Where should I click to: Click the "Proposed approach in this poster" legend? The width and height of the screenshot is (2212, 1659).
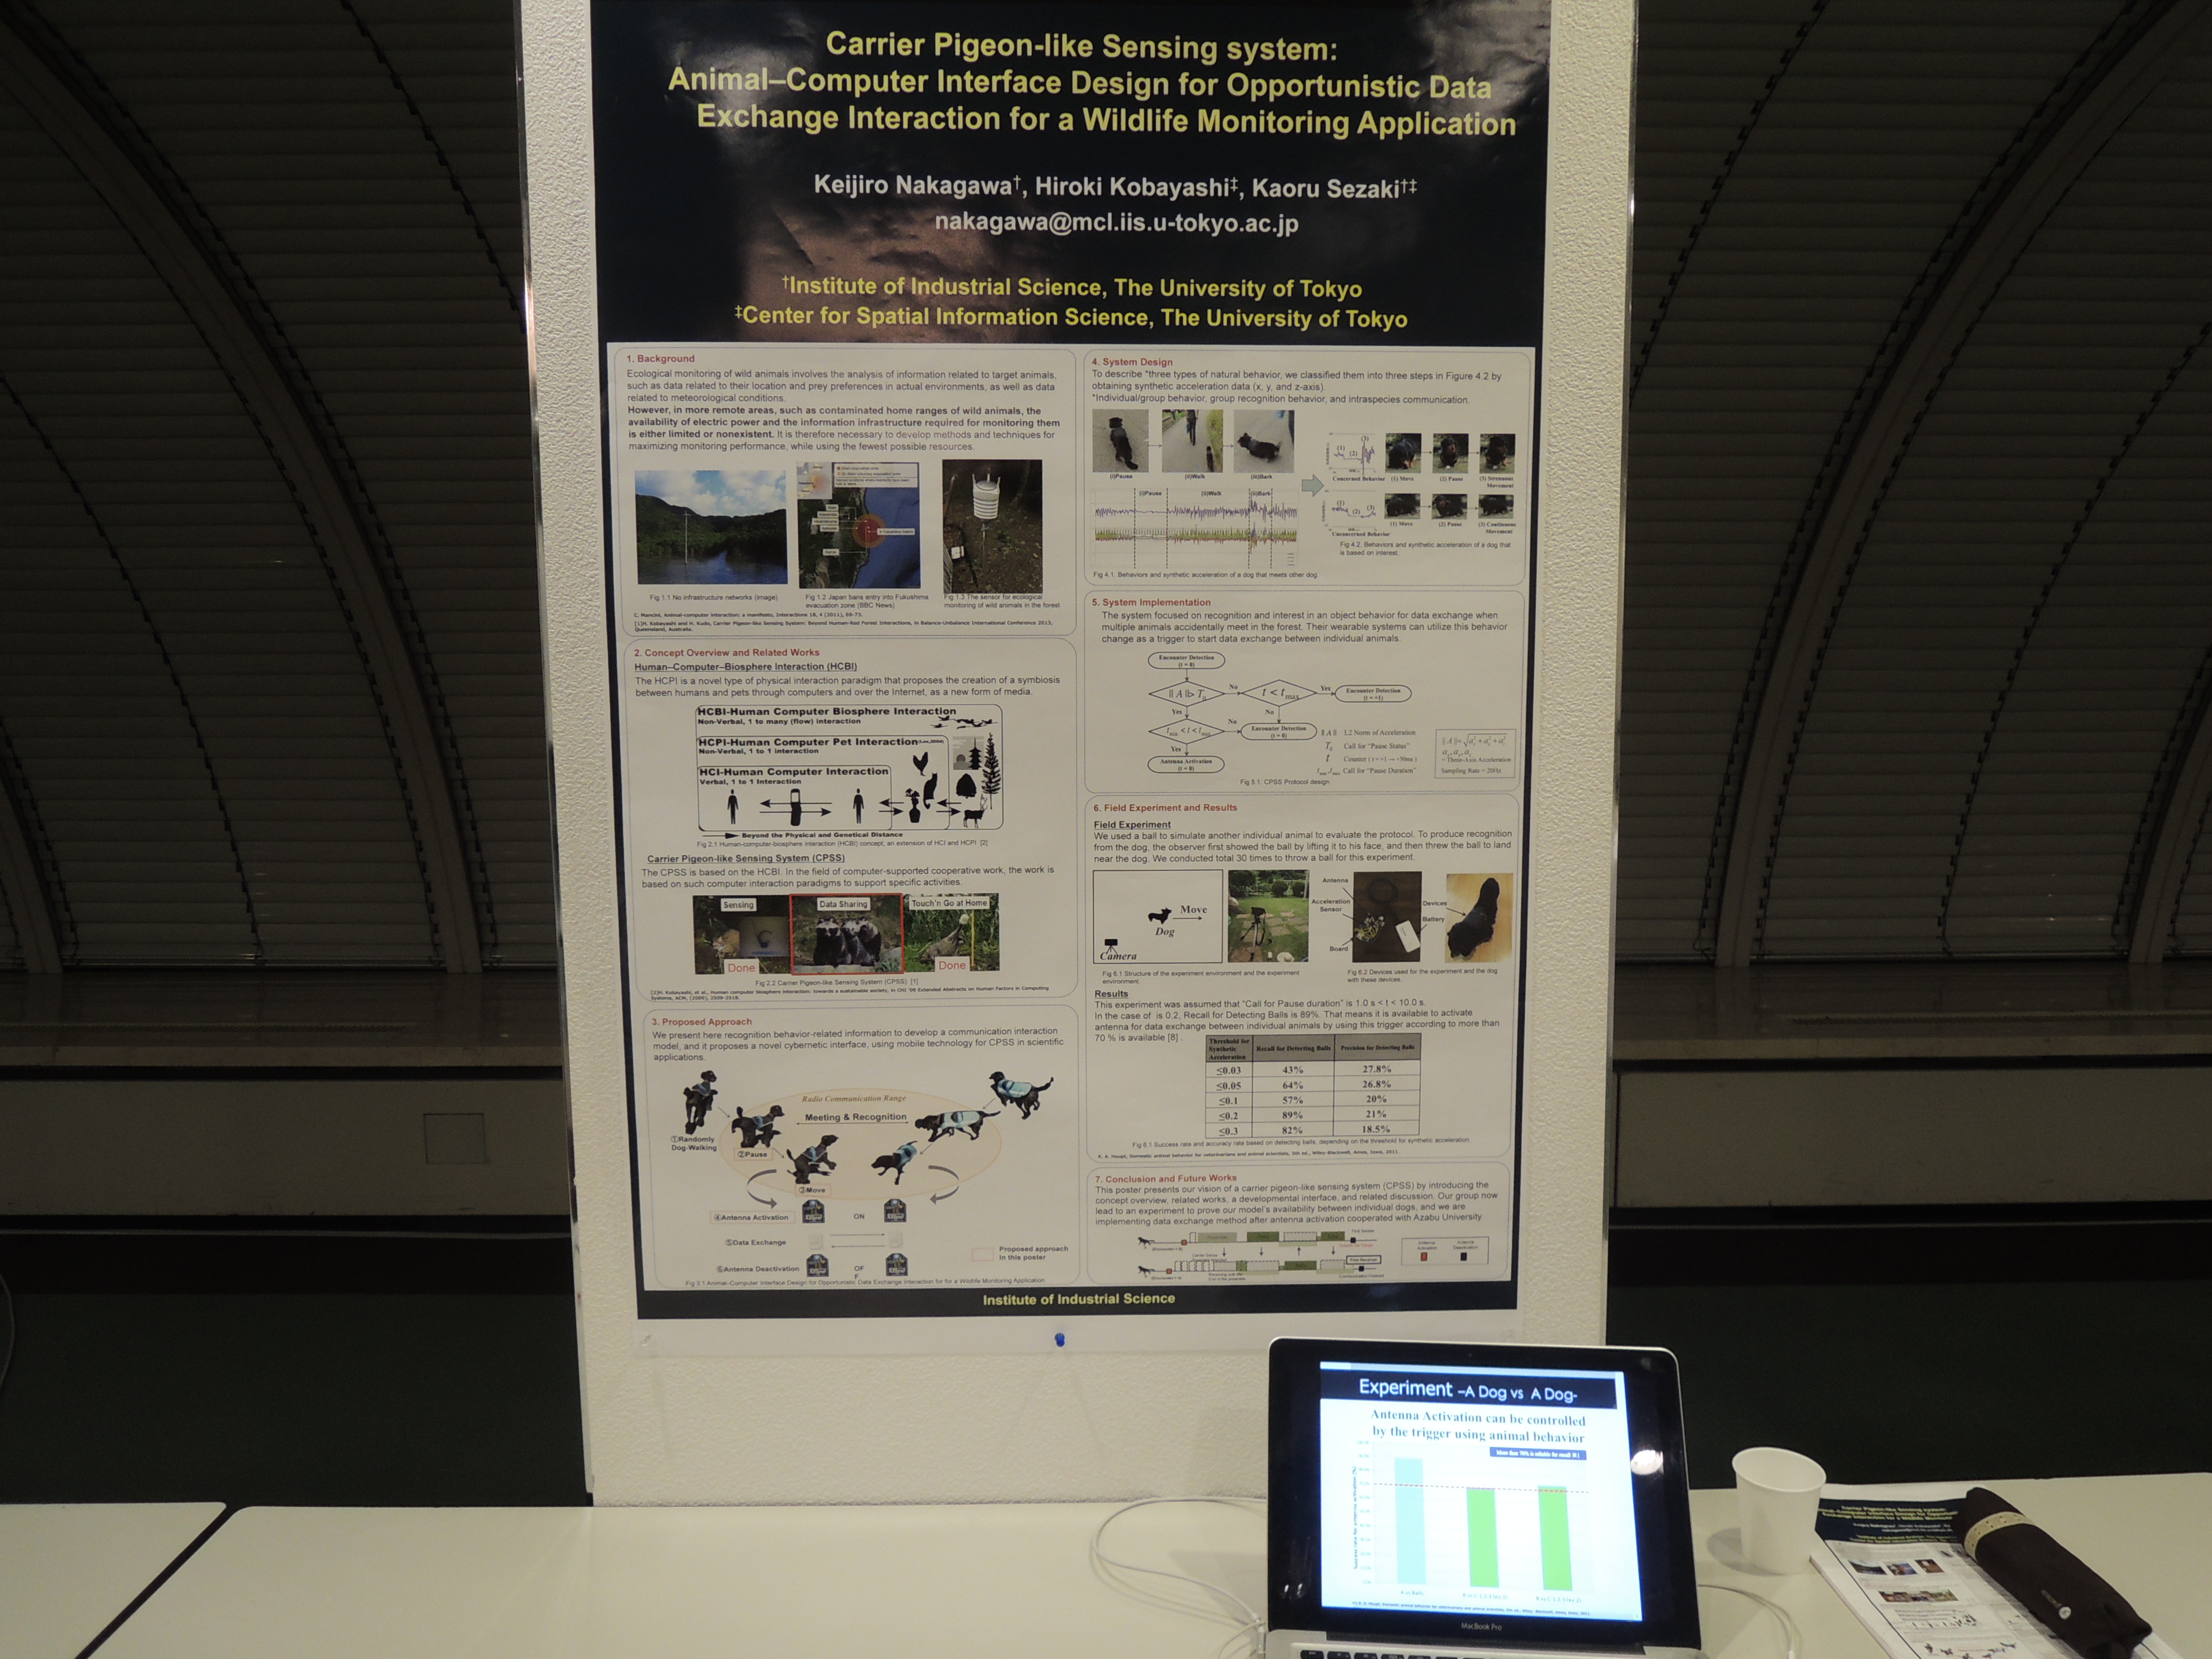coord(1021,1253)
